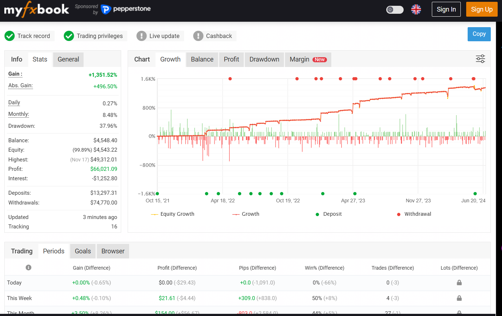This screenshot has height=316, width=502.
Task: Click the Track record green checkmark icon
Action: (10, 36)
